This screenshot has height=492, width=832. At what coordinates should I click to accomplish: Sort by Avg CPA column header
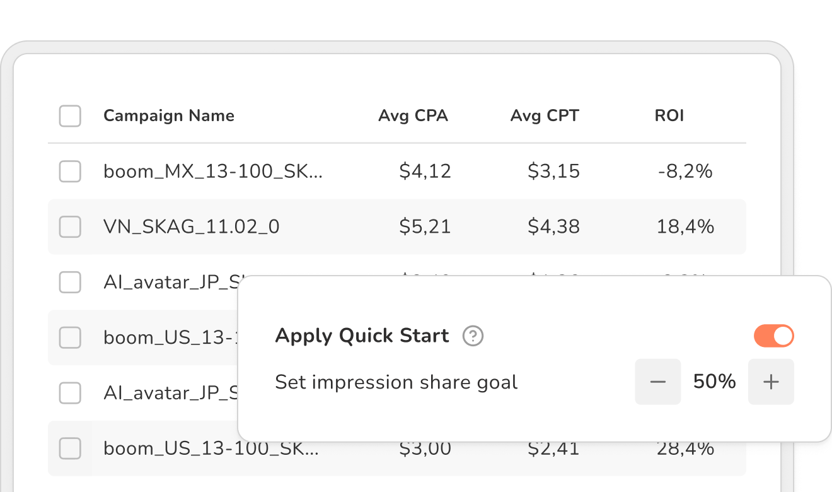[413, 116]
